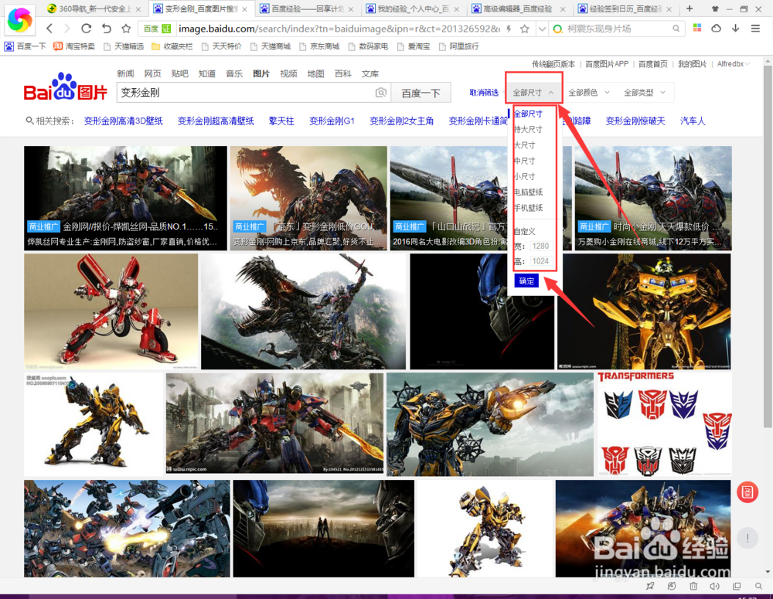Switch to the 高级编辑器_百度经验 tab

519,9
